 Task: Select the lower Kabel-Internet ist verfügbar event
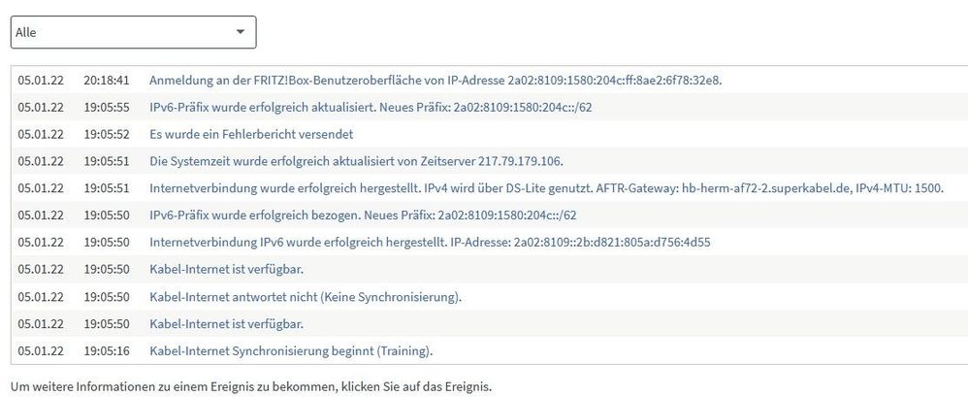point(226,323)
